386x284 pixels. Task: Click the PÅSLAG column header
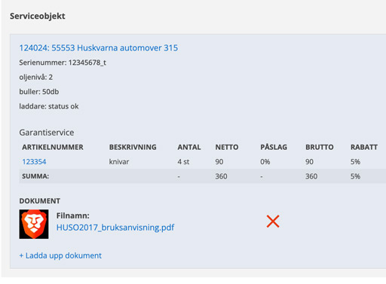(274, 147)
